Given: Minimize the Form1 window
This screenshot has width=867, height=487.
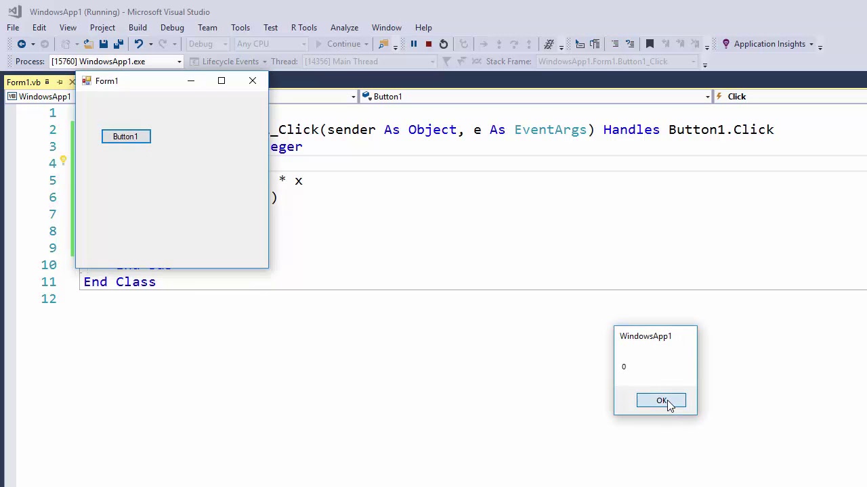Looking at the screenshot, I should 191,80.
